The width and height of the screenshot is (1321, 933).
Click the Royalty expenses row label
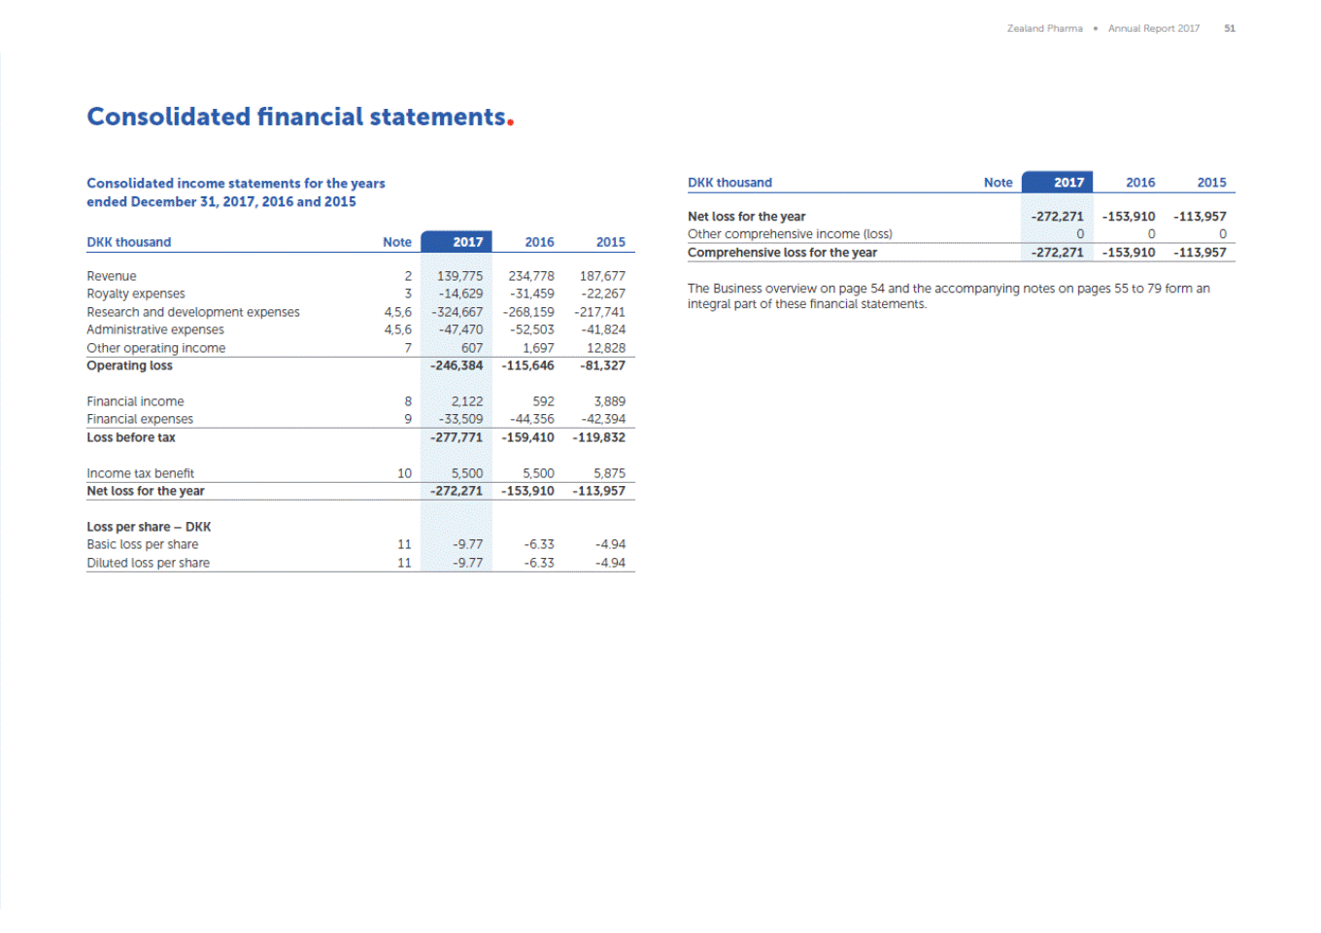(x=136, y=294)
